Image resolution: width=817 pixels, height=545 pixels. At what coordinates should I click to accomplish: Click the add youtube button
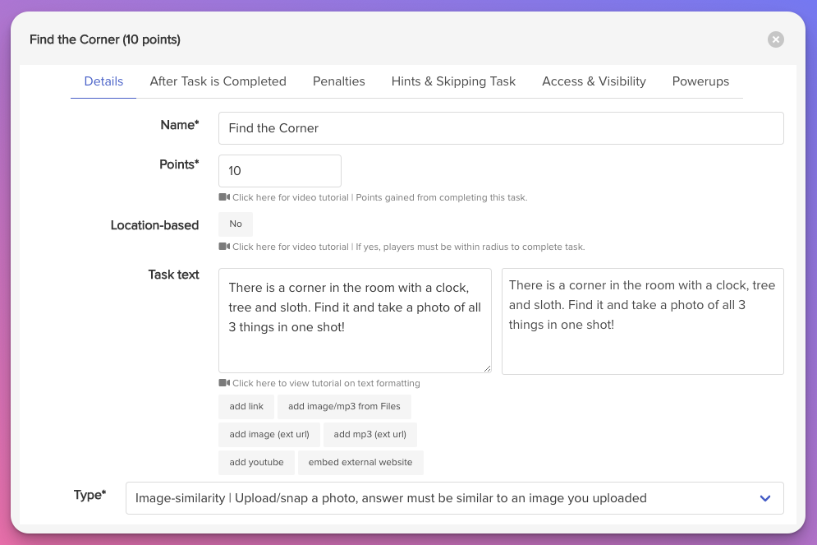coord(256,462)
